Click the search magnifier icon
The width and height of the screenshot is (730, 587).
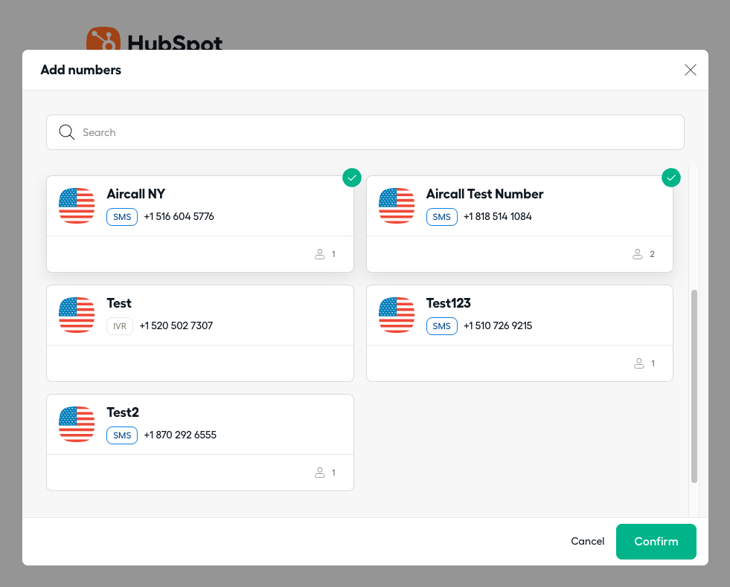point(66,132)
